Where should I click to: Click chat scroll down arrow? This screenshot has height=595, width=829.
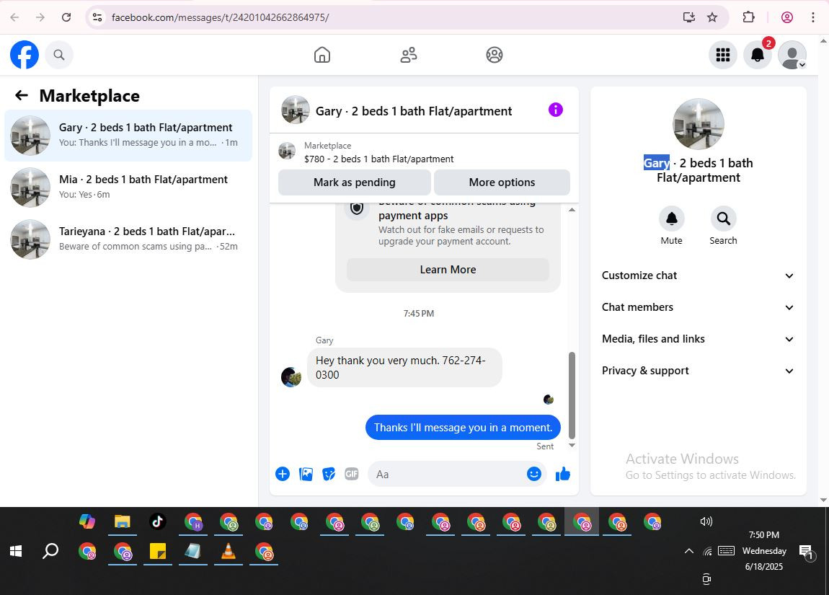pyautogui.click(x=572, y=445)
